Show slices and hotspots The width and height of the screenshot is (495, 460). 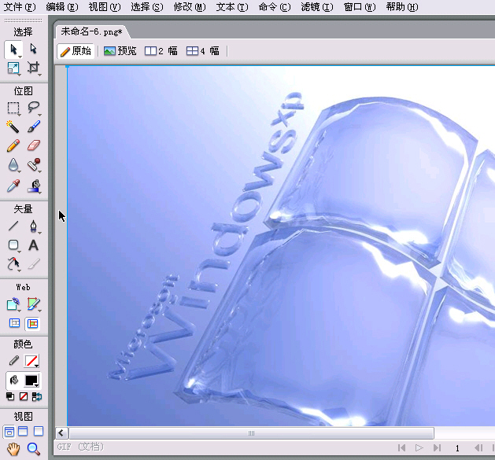(32, 323)
